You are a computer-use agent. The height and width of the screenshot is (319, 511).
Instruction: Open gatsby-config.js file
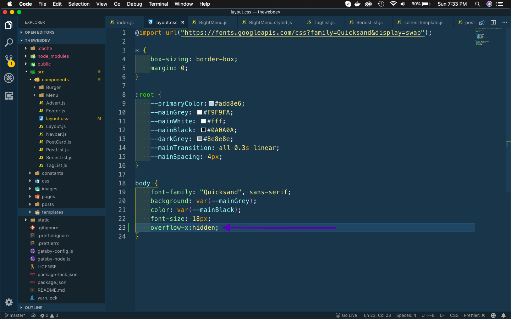coord(61,251)
